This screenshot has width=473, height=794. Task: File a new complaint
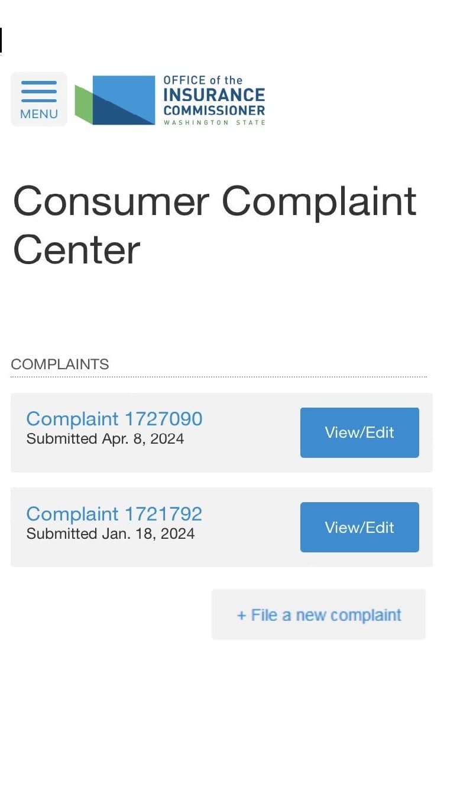319,614
